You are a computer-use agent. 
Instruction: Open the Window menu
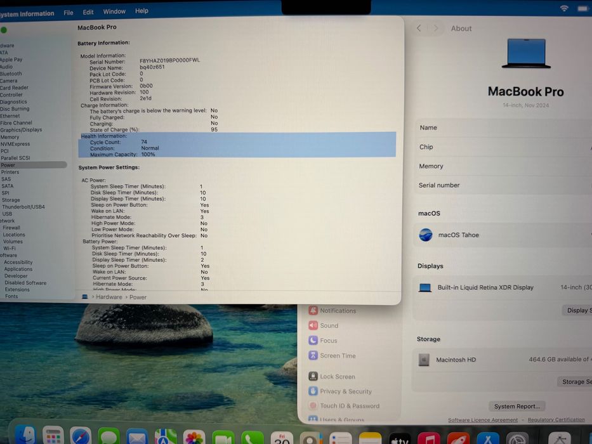[x=114, y=11]
